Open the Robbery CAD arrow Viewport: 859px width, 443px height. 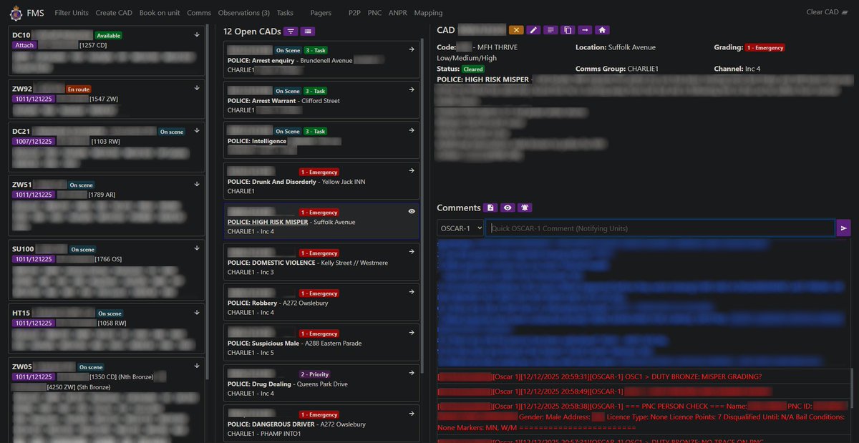pos(412,293)
